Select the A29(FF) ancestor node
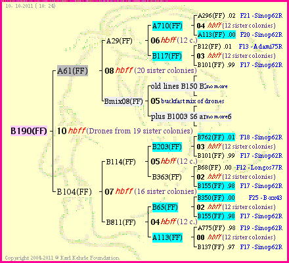289x263 pixels. tap(120, 41)
